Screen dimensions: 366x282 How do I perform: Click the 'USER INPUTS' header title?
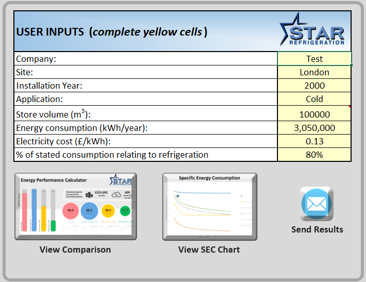(50, 32)
